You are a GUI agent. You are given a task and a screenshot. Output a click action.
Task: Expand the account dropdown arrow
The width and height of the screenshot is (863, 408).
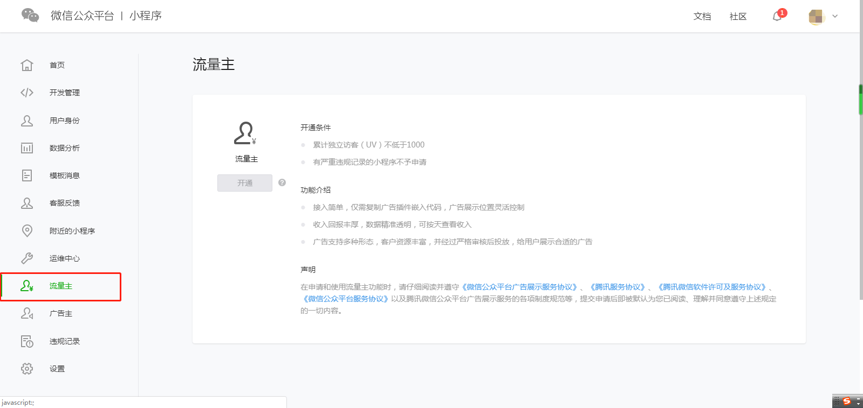pos(835,16)
